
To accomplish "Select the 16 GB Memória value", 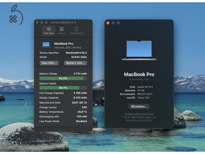I will pos(141,90).
